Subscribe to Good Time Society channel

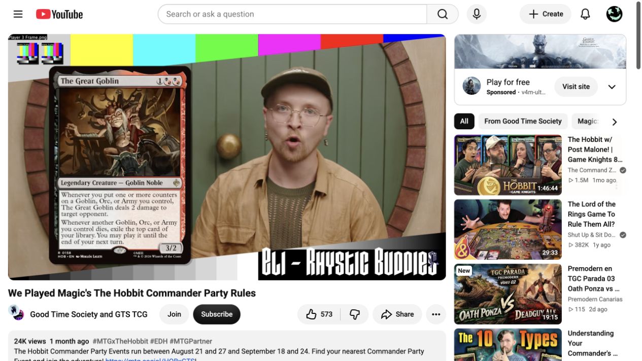(x=217, y=314)
